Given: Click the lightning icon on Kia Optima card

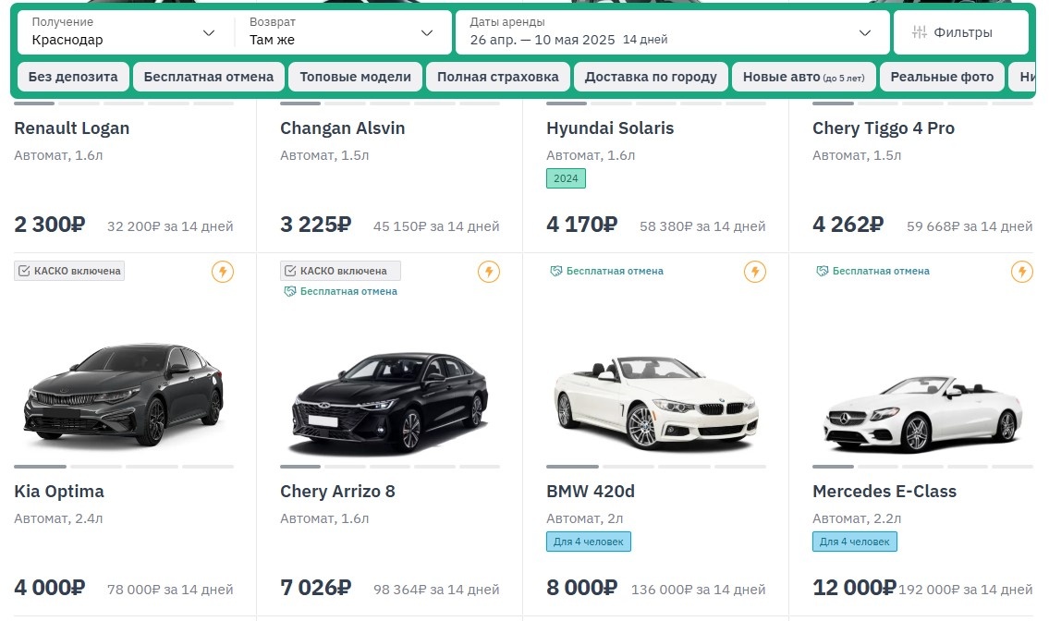Looking at the screenshot, I should click(223, 272).
